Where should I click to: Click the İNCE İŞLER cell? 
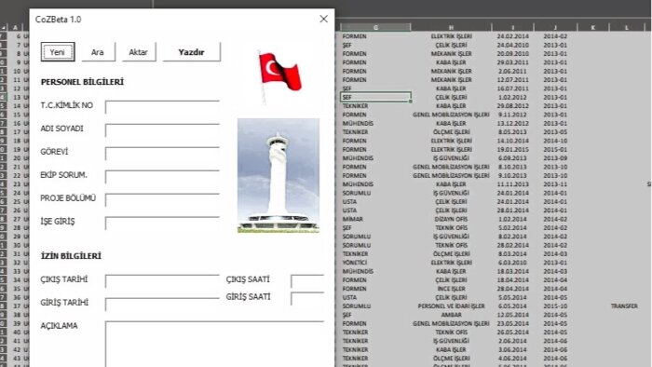click(x=451, y=289)
